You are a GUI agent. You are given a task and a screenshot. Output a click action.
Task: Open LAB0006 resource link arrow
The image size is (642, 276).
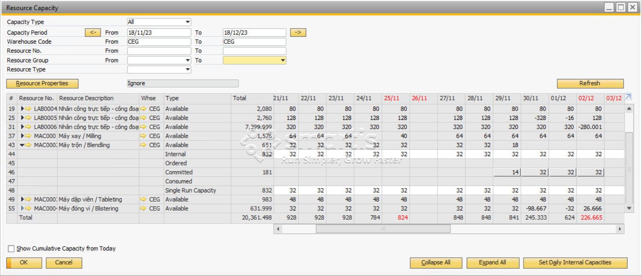click(29, 127)
